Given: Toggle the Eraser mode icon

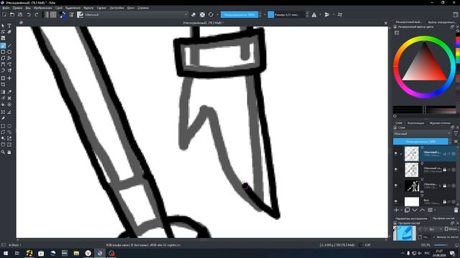Looking at the screenshot, I should click(x=193, y=14).
